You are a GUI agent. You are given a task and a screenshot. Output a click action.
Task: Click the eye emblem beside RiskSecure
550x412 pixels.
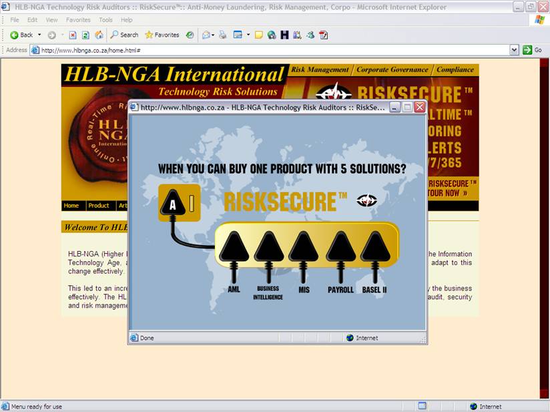click(x=366, y=200)
